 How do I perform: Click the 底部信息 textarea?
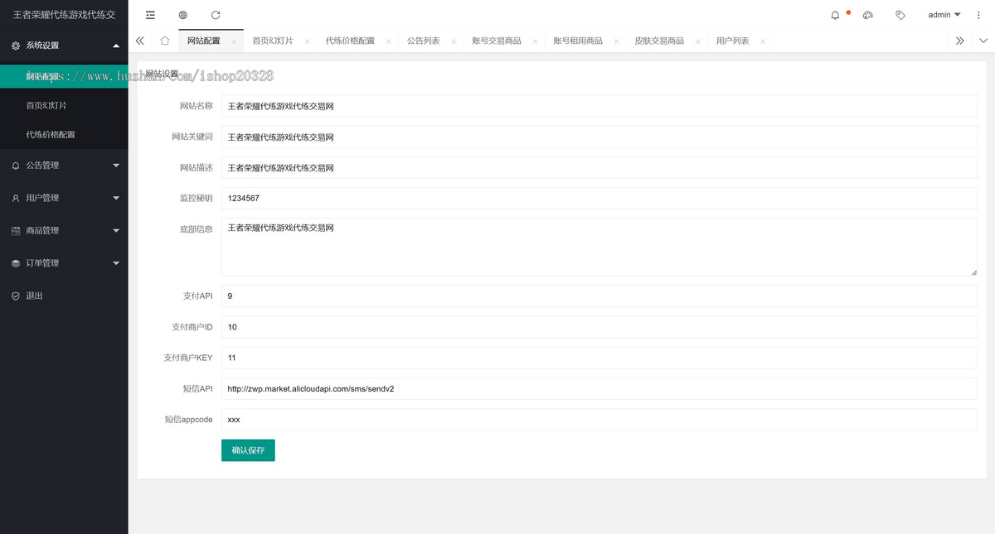coord(599,247)
